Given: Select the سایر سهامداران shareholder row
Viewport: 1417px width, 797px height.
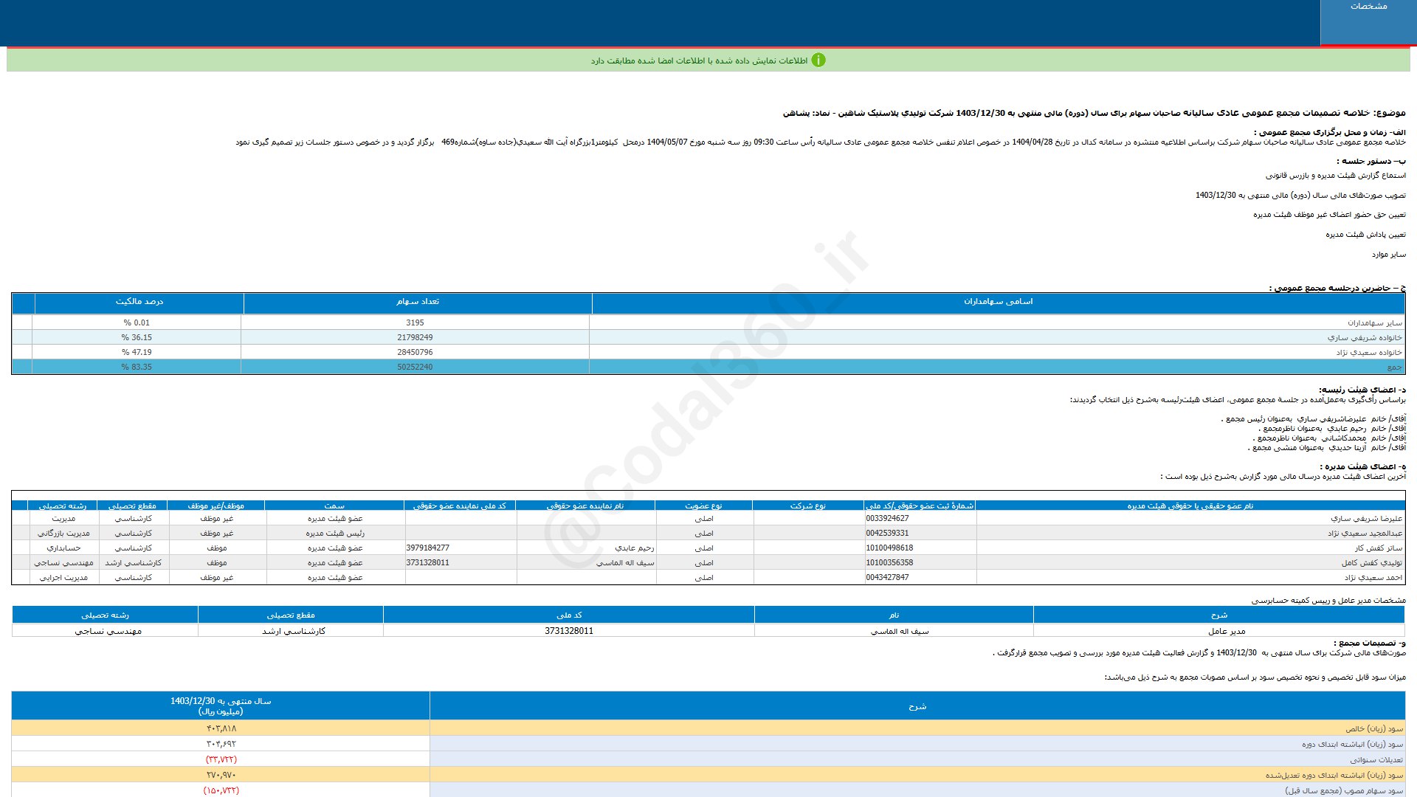Looking at the screenshot, I should [x=708, y=322].
